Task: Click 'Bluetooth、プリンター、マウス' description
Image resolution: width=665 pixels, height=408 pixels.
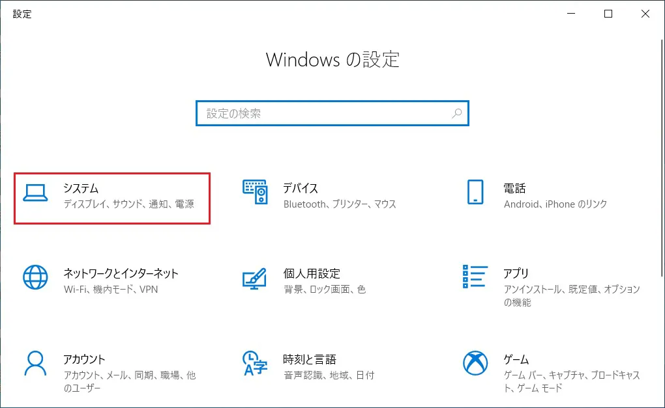Action: tap(340, 204)
